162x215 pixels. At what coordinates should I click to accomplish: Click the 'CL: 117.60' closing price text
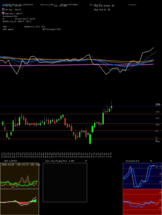point(60,6)
